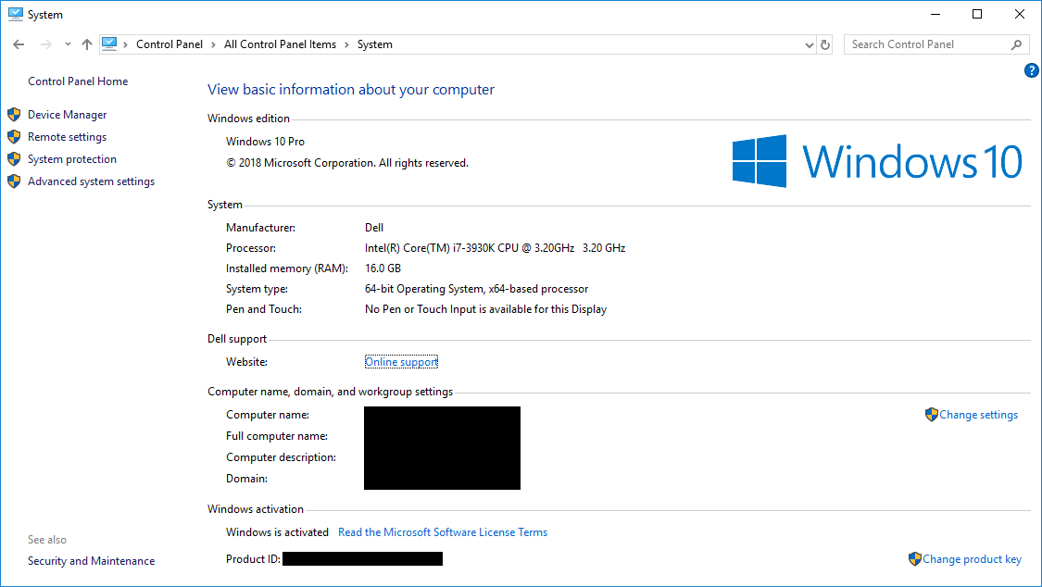
Task: Click the forward navigation arrow
Action: (x=46, y=44)
